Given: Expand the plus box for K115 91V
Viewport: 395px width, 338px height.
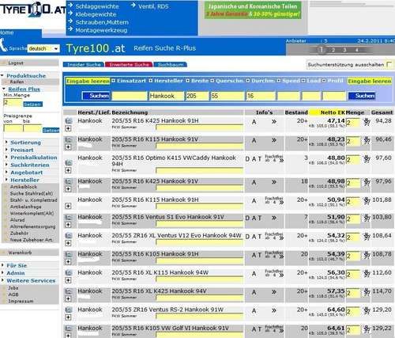Looking at the screenshot, I should pos(68,147).
